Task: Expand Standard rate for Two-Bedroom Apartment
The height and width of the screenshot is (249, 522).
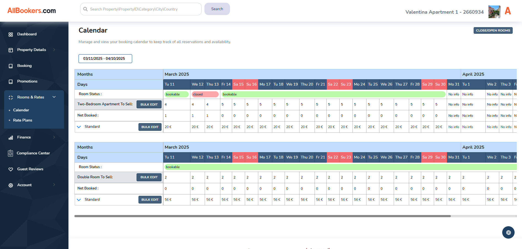Action: click(79, 127)
